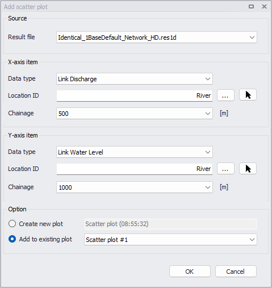Select the Create new plot option

[12, 224]
